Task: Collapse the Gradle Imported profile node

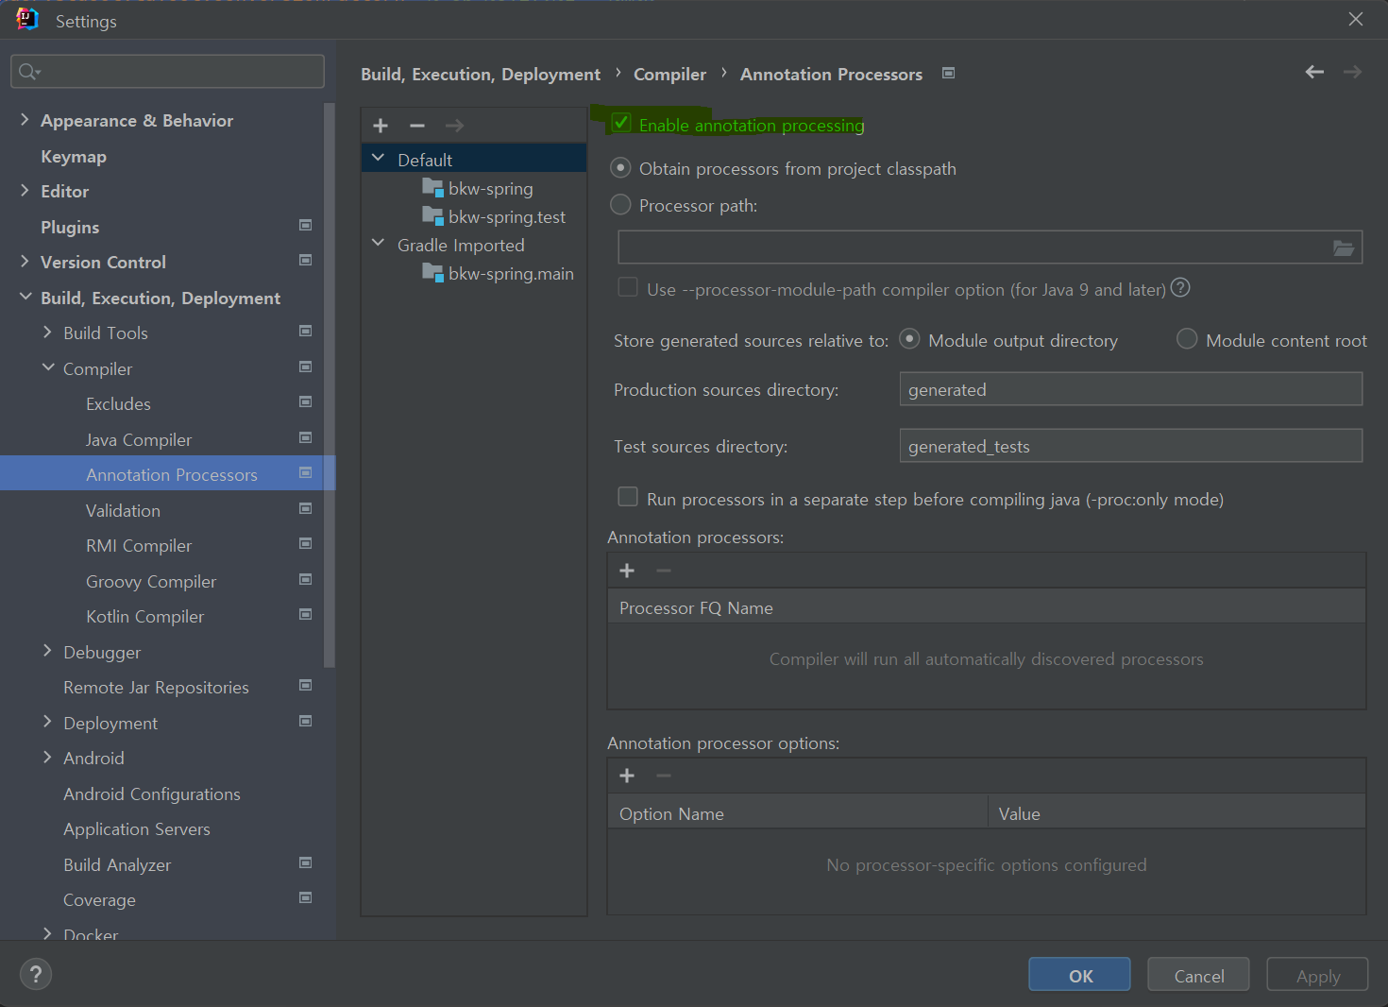Action: [x=379, y=243]
